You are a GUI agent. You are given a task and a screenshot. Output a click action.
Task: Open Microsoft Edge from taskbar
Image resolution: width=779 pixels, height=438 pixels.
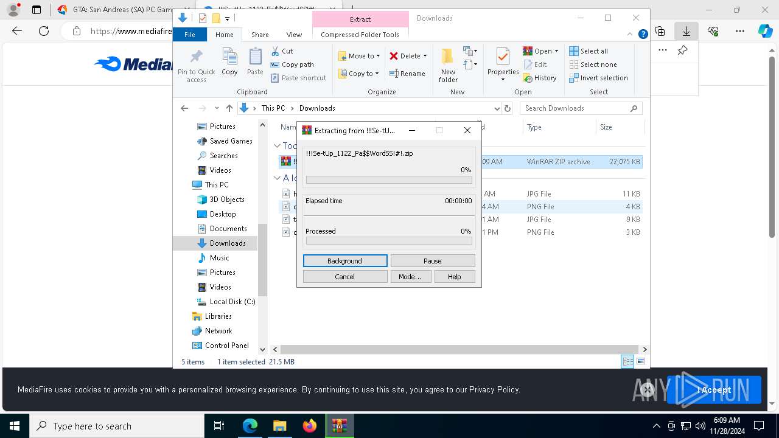pos(250,426)
